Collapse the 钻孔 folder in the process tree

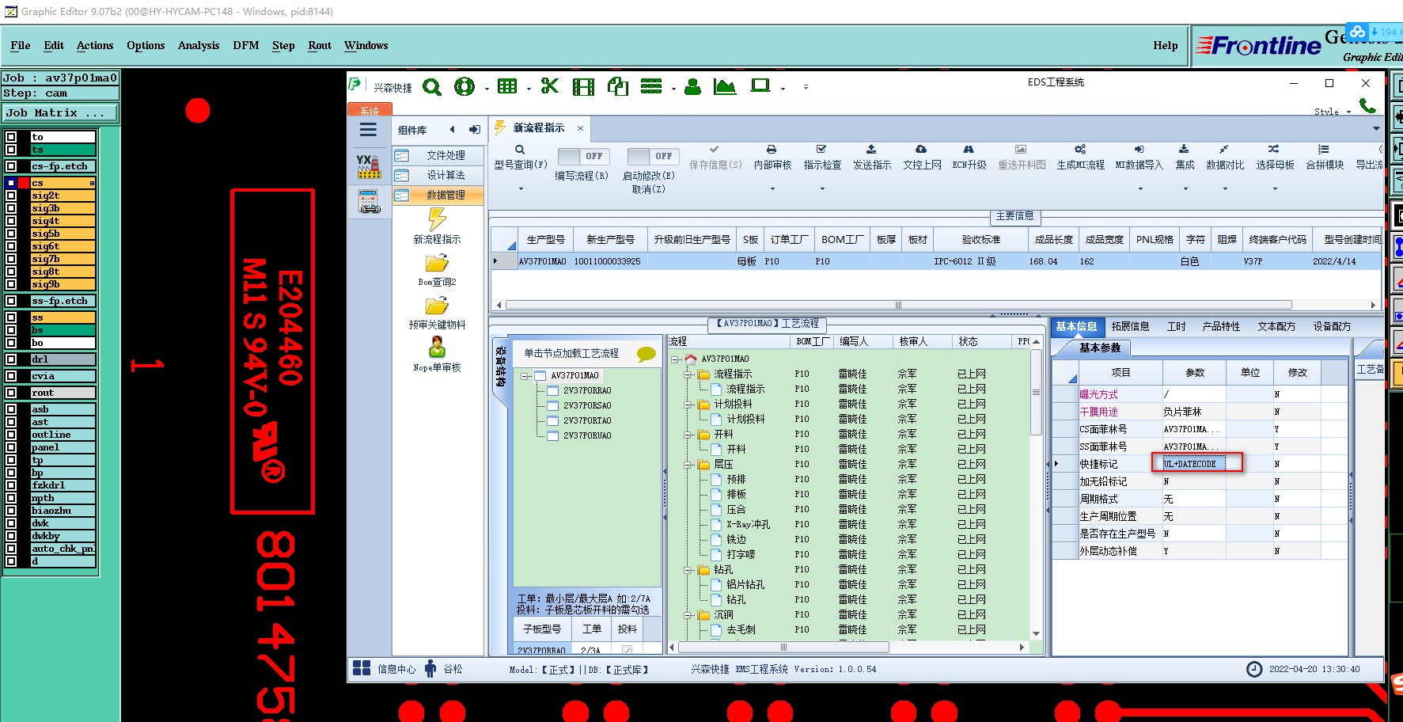[x=689, y=570]
